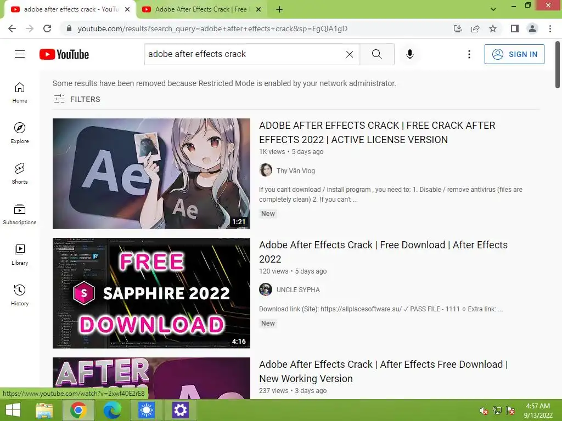Clear the search box with X

pyautogui.click(x=350, y=54)
